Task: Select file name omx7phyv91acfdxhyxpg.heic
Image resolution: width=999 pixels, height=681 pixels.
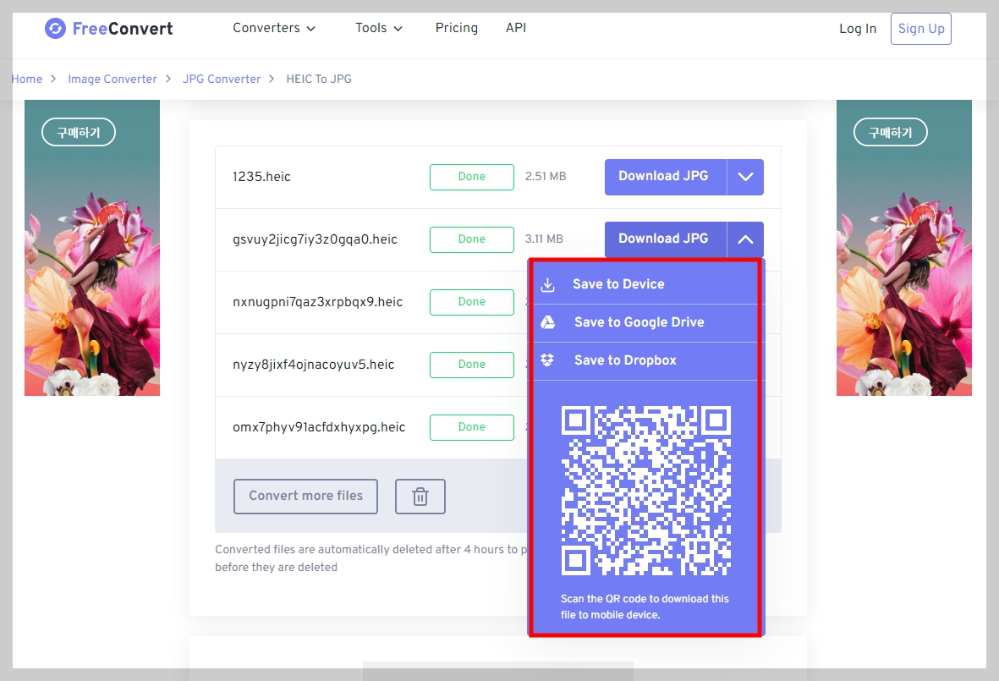Action: 319,427
